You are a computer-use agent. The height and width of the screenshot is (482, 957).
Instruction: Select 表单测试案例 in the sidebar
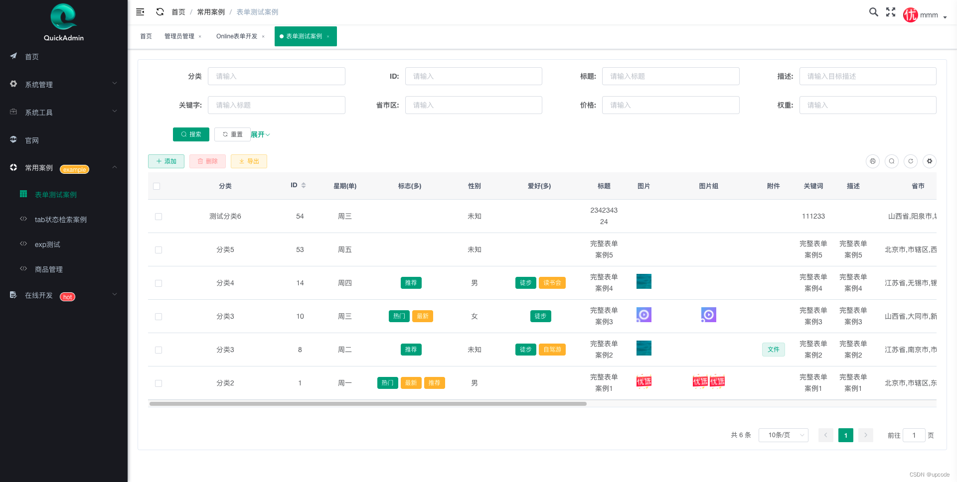(x=64, y=195)
